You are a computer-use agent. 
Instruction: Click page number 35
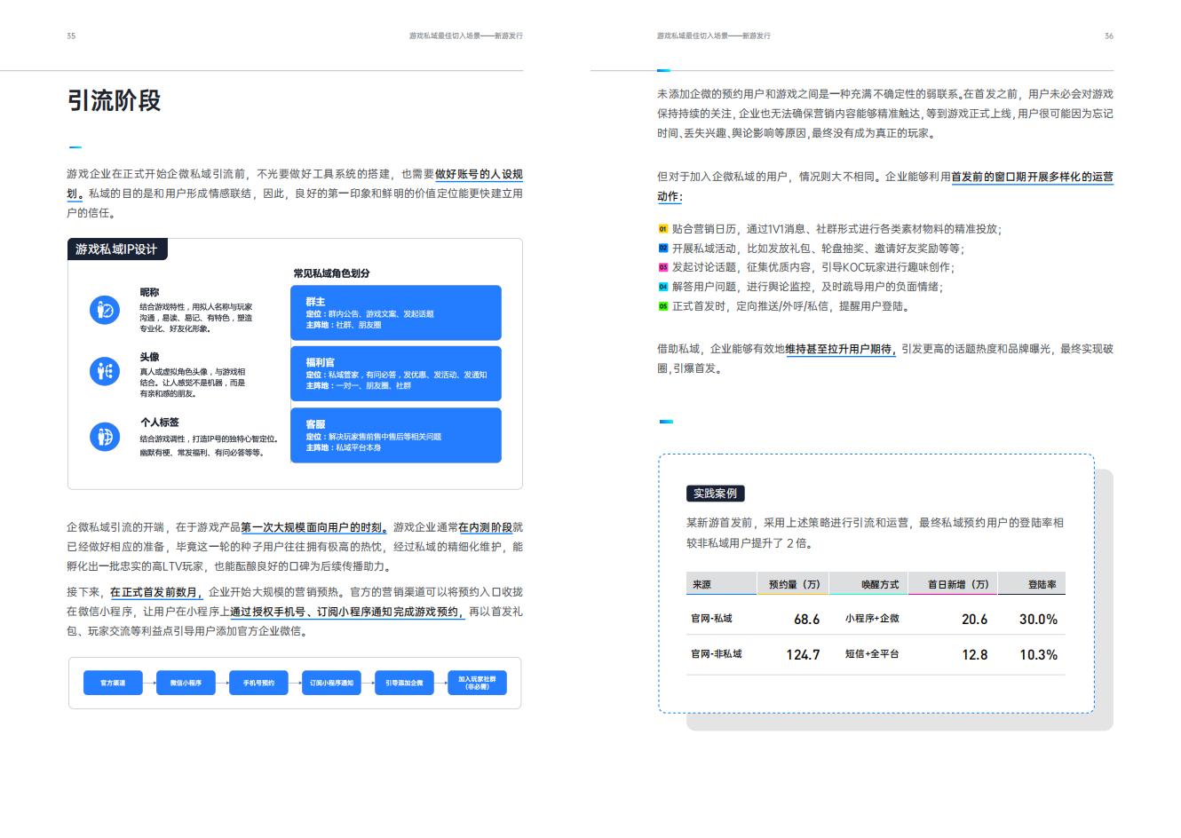pos(71,36)
